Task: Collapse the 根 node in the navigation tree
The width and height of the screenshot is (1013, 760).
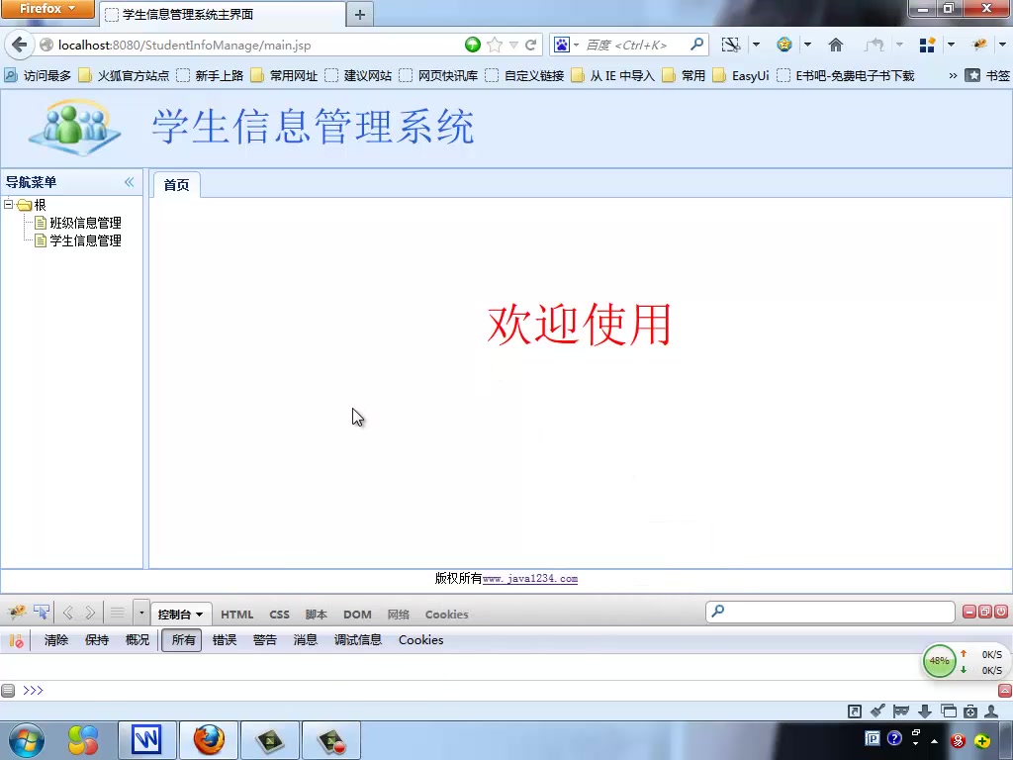Action: [8, 205]
